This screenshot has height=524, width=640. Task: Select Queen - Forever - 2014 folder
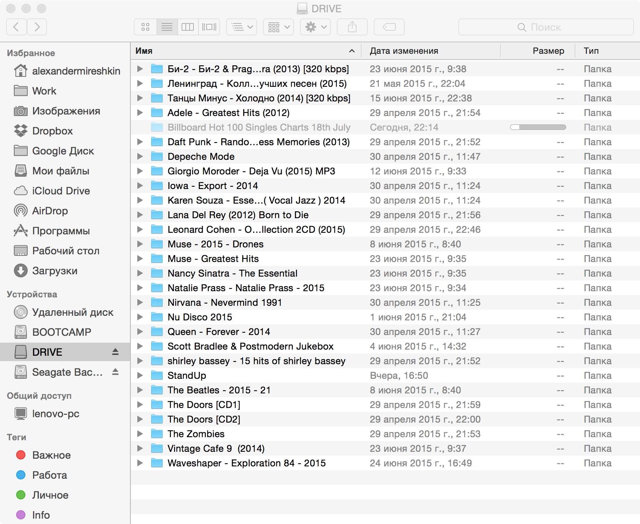[385, 332]
